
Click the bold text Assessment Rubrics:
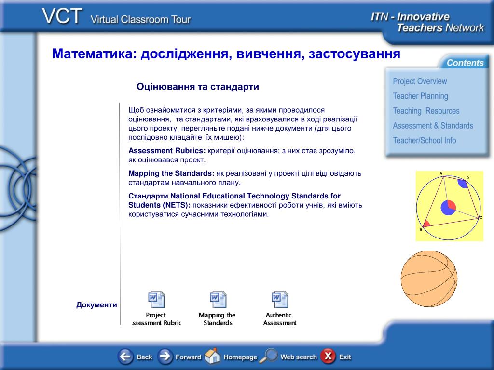coord(167,151)
